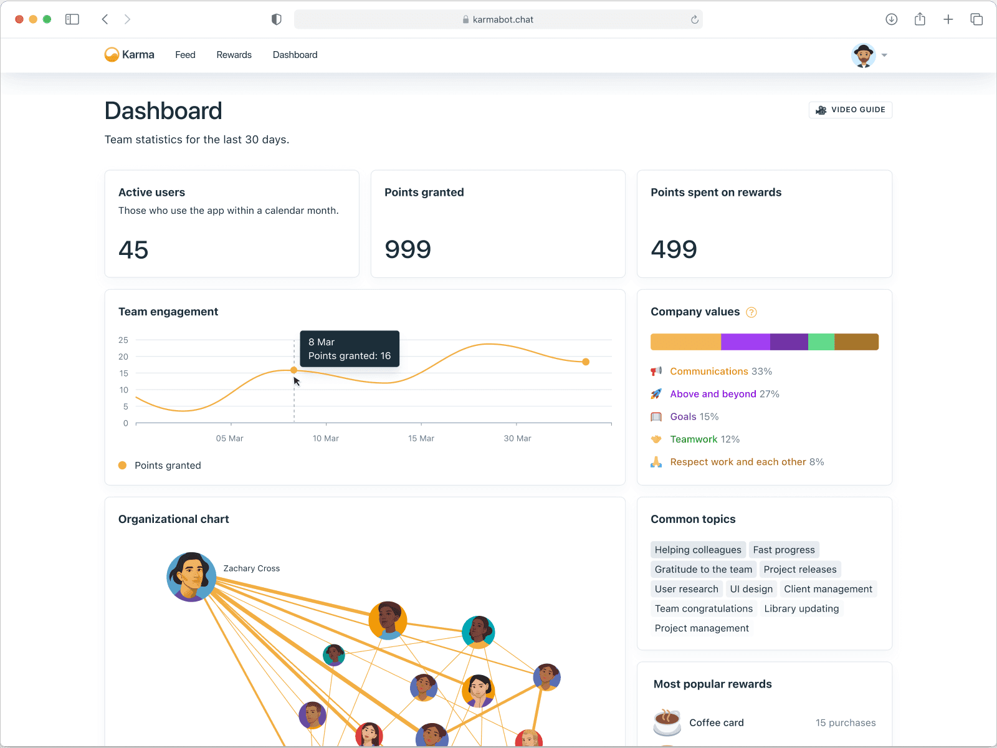Screen dimensions: 997x748
Task: Select the Gratitude to the team tag
Action: click(x=704, y=569)
